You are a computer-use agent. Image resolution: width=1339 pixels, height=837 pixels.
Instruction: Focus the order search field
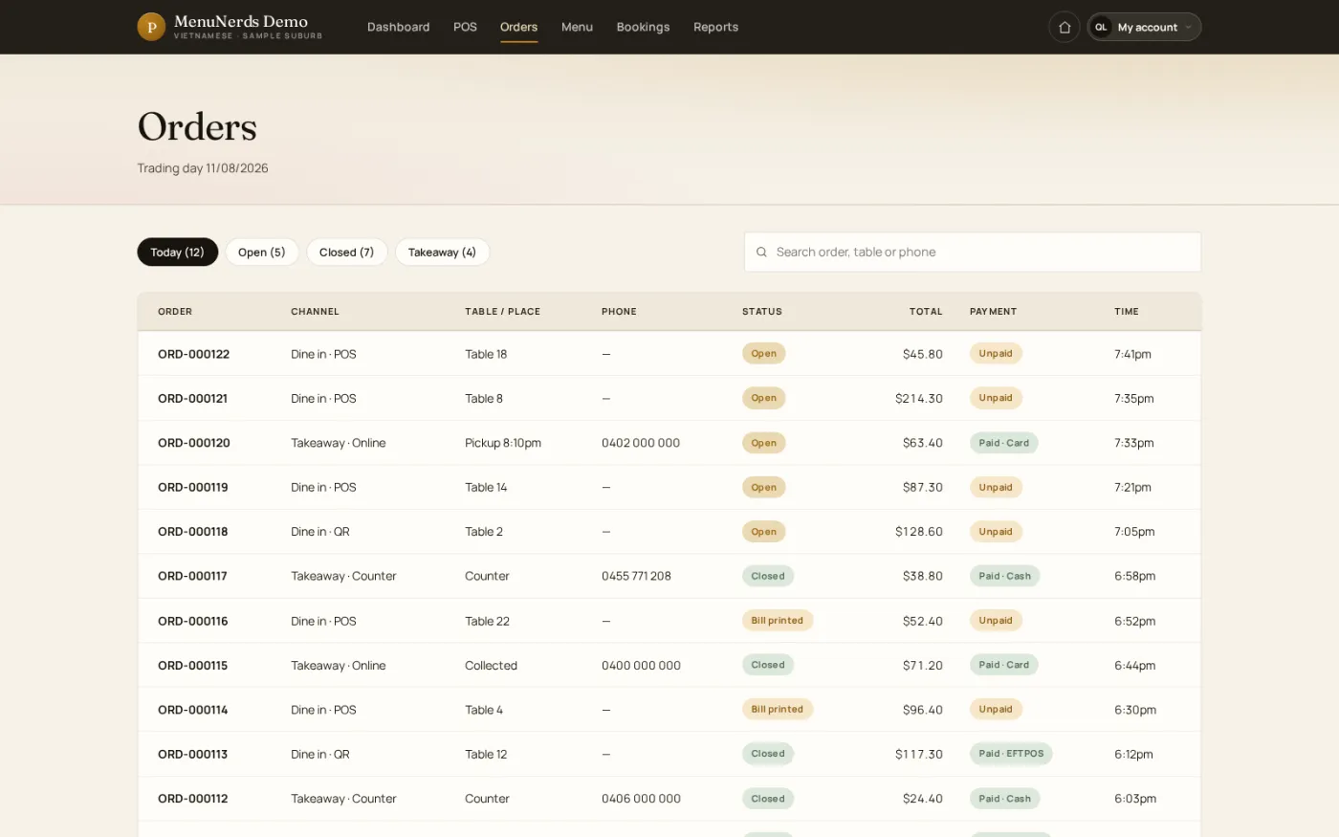[973, 253]
